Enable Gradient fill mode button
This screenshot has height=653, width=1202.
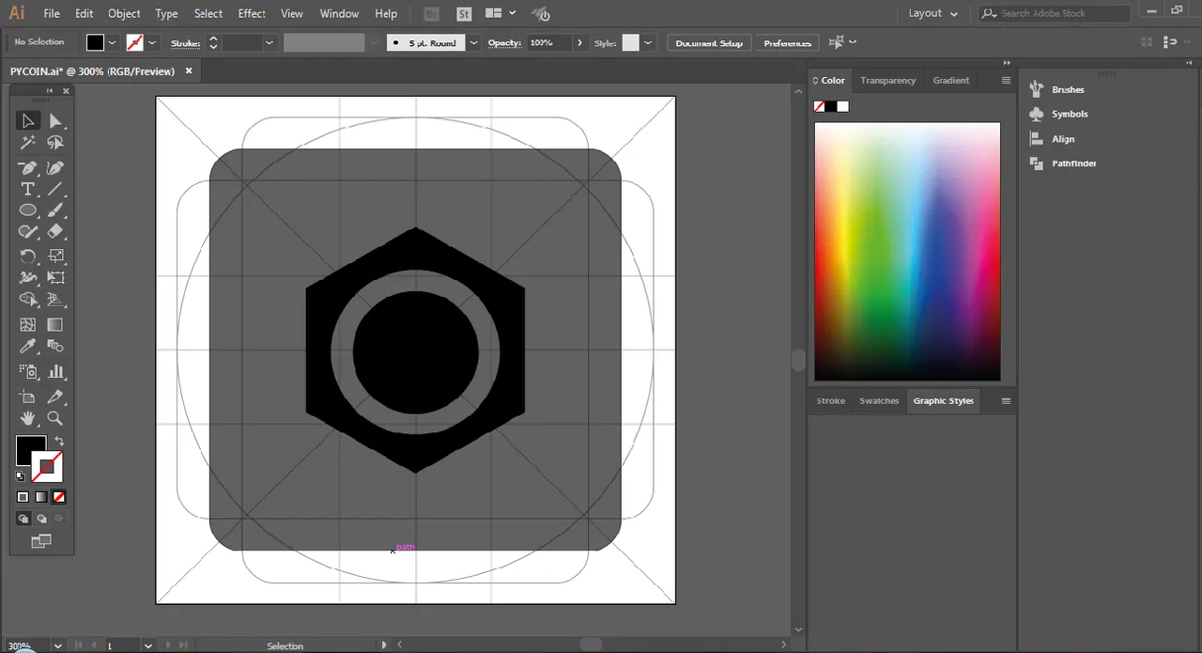pos(41,497)
